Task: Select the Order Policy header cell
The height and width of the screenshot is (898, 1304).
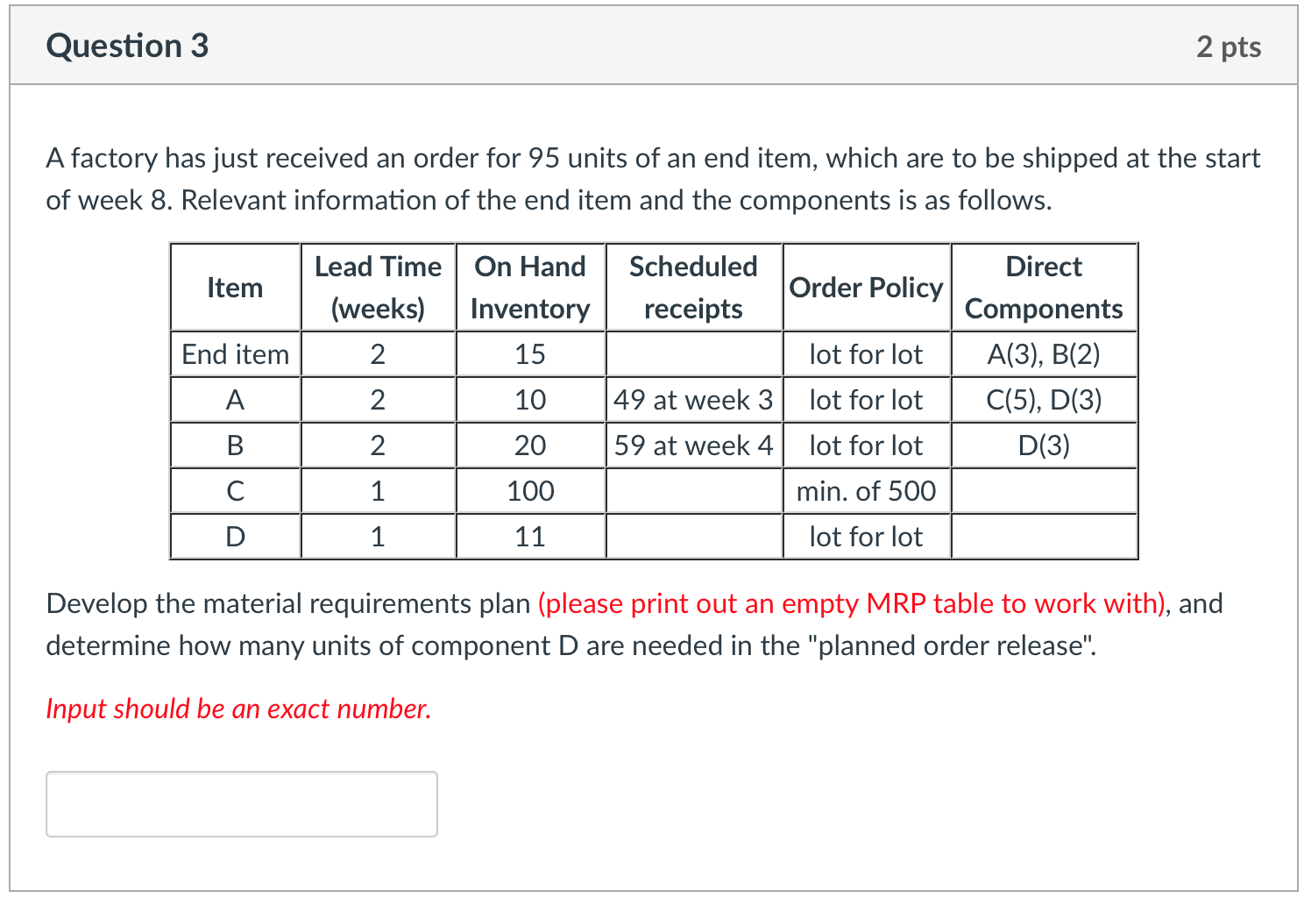Action: tap(866, 287)
